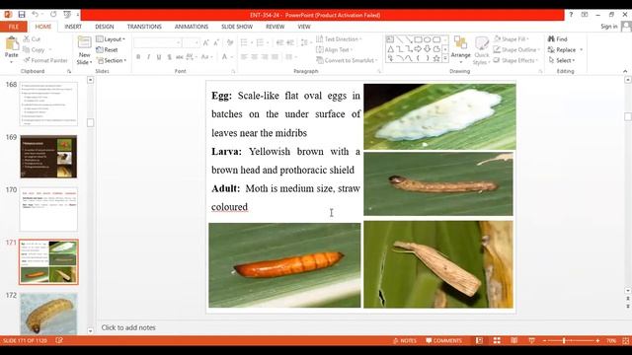
Task: Switch to Slide Sorter view icon
Action: point(497,340)
